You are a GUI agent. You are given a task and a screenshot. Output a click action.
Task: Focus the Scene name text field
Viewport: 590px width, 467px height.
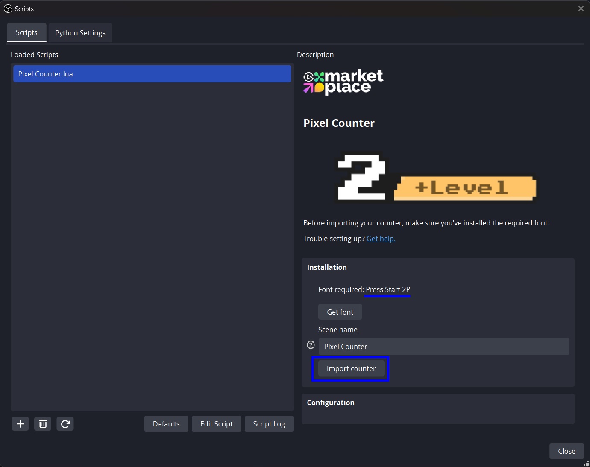(x=443, y=347)
